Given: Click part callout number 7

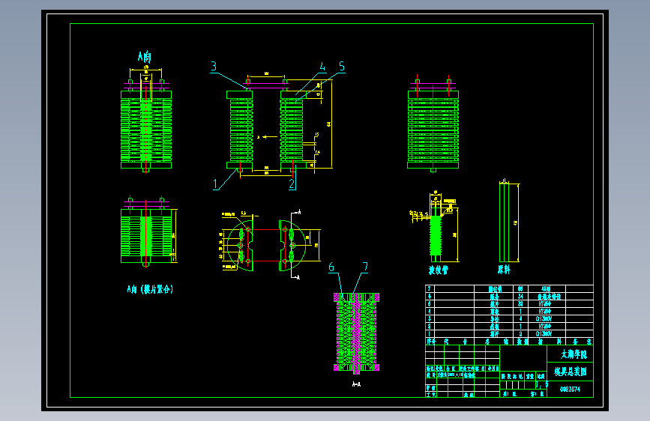Looking at the screenshot, I should coord(365,267).
